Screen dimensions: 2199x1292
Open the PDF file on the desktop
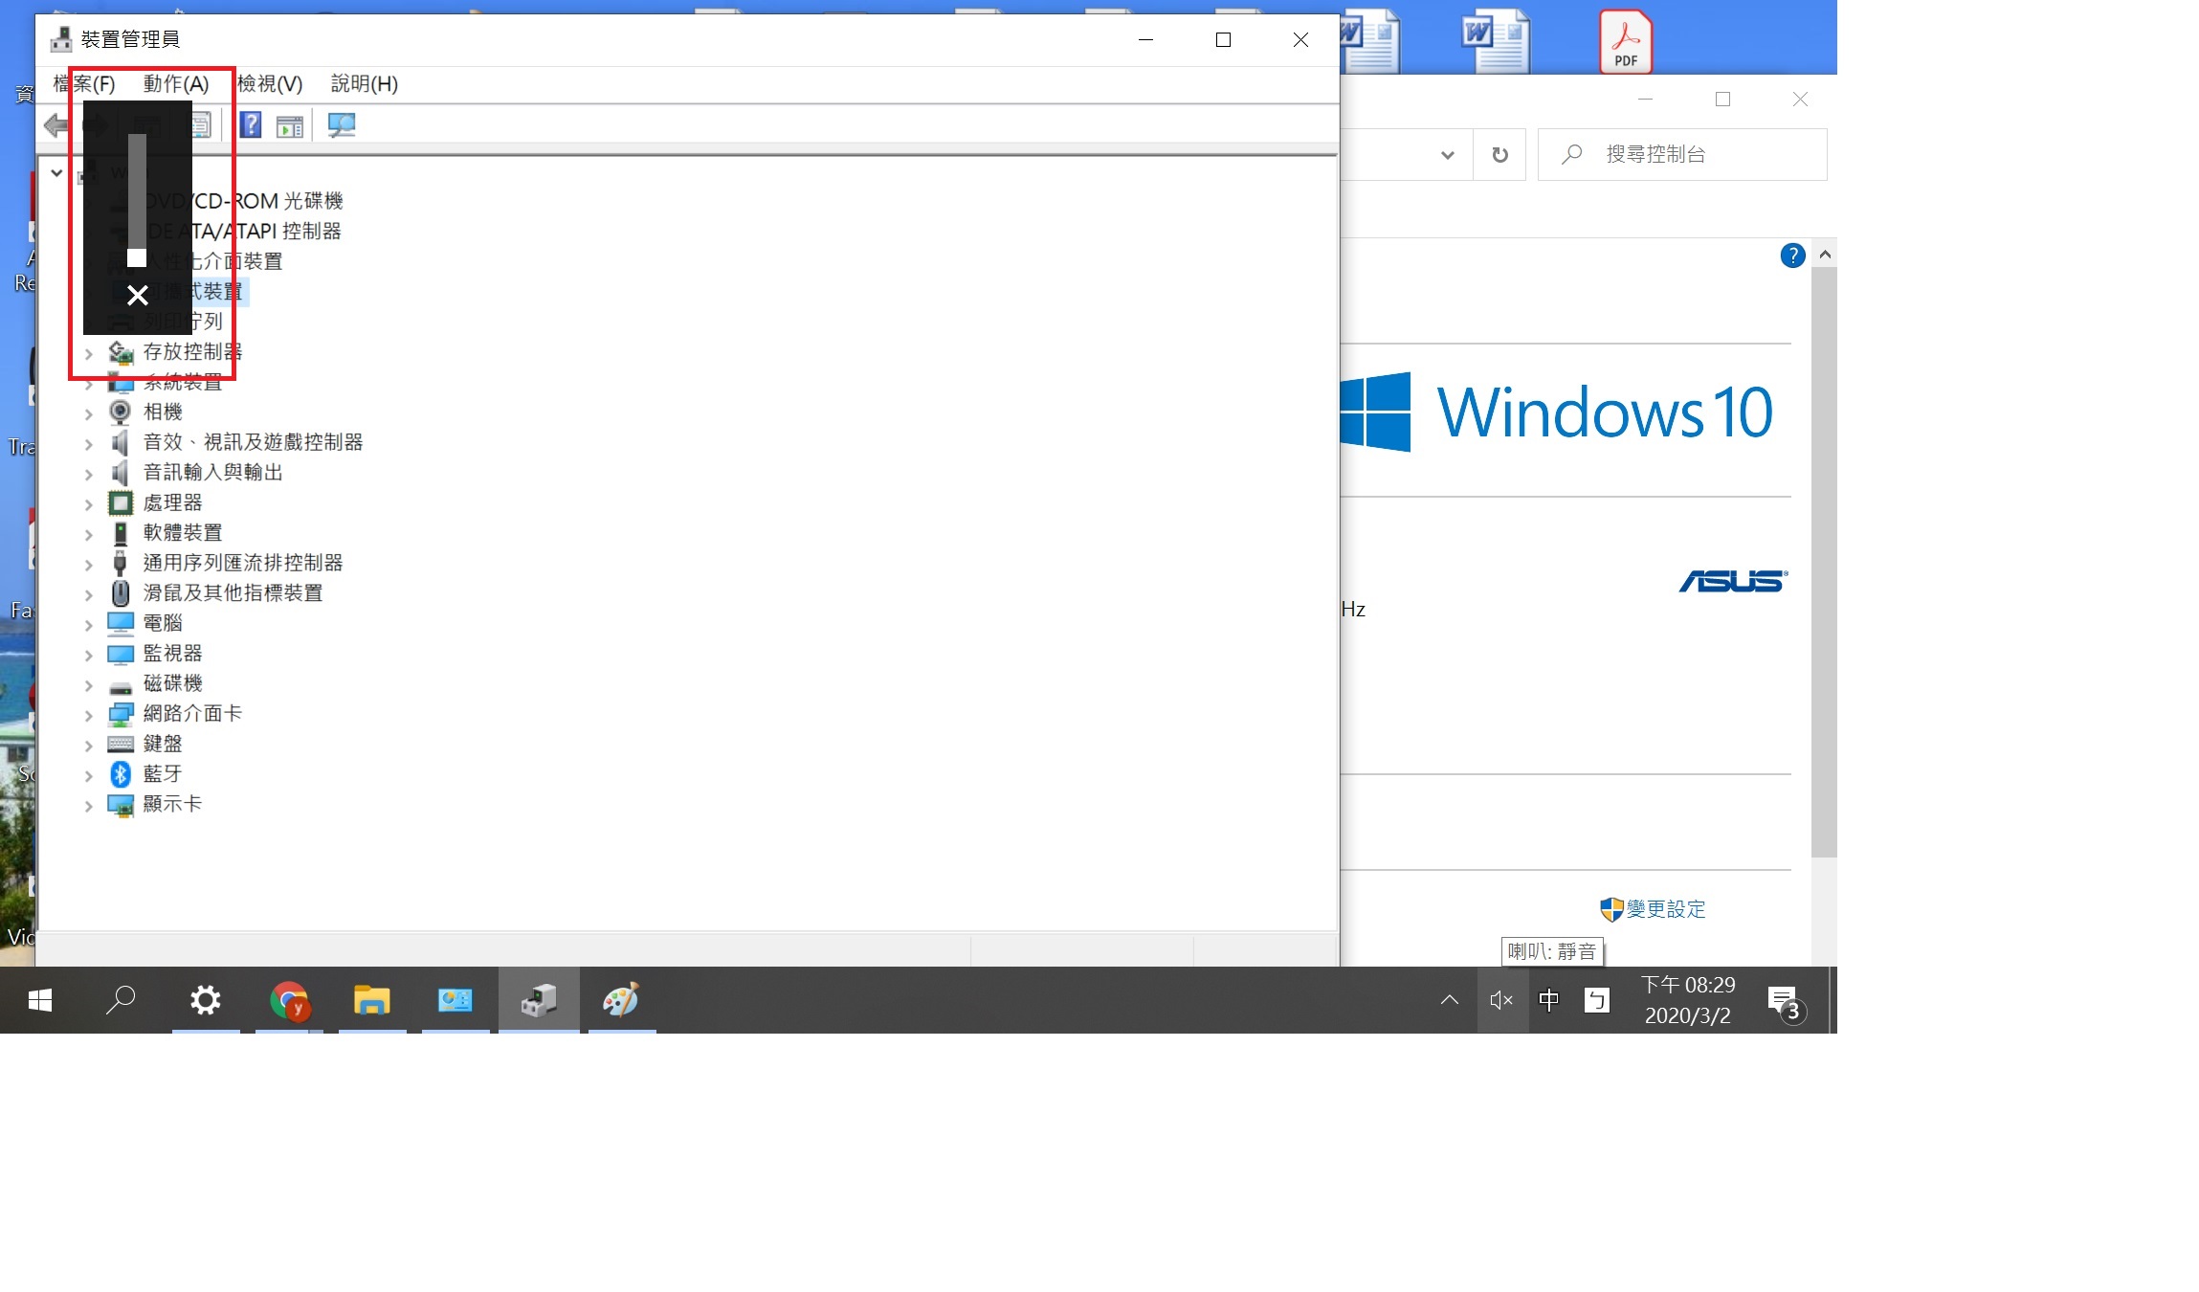tap(1626, 42)
